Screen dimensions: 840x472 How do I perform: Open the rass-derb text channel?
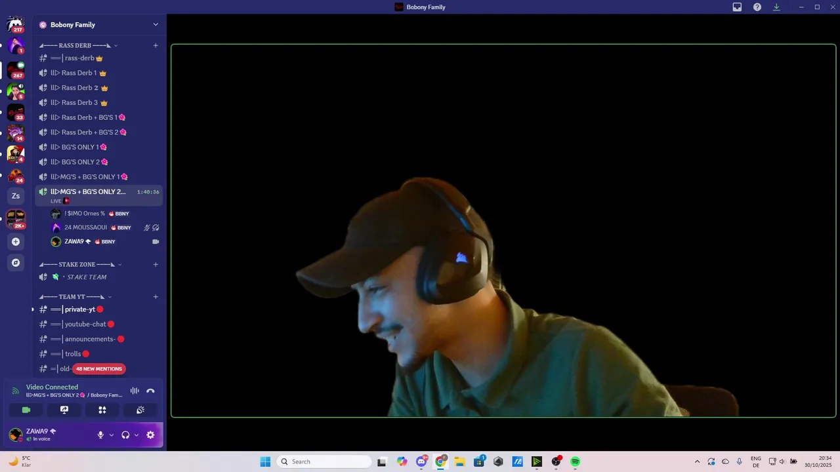98,58
